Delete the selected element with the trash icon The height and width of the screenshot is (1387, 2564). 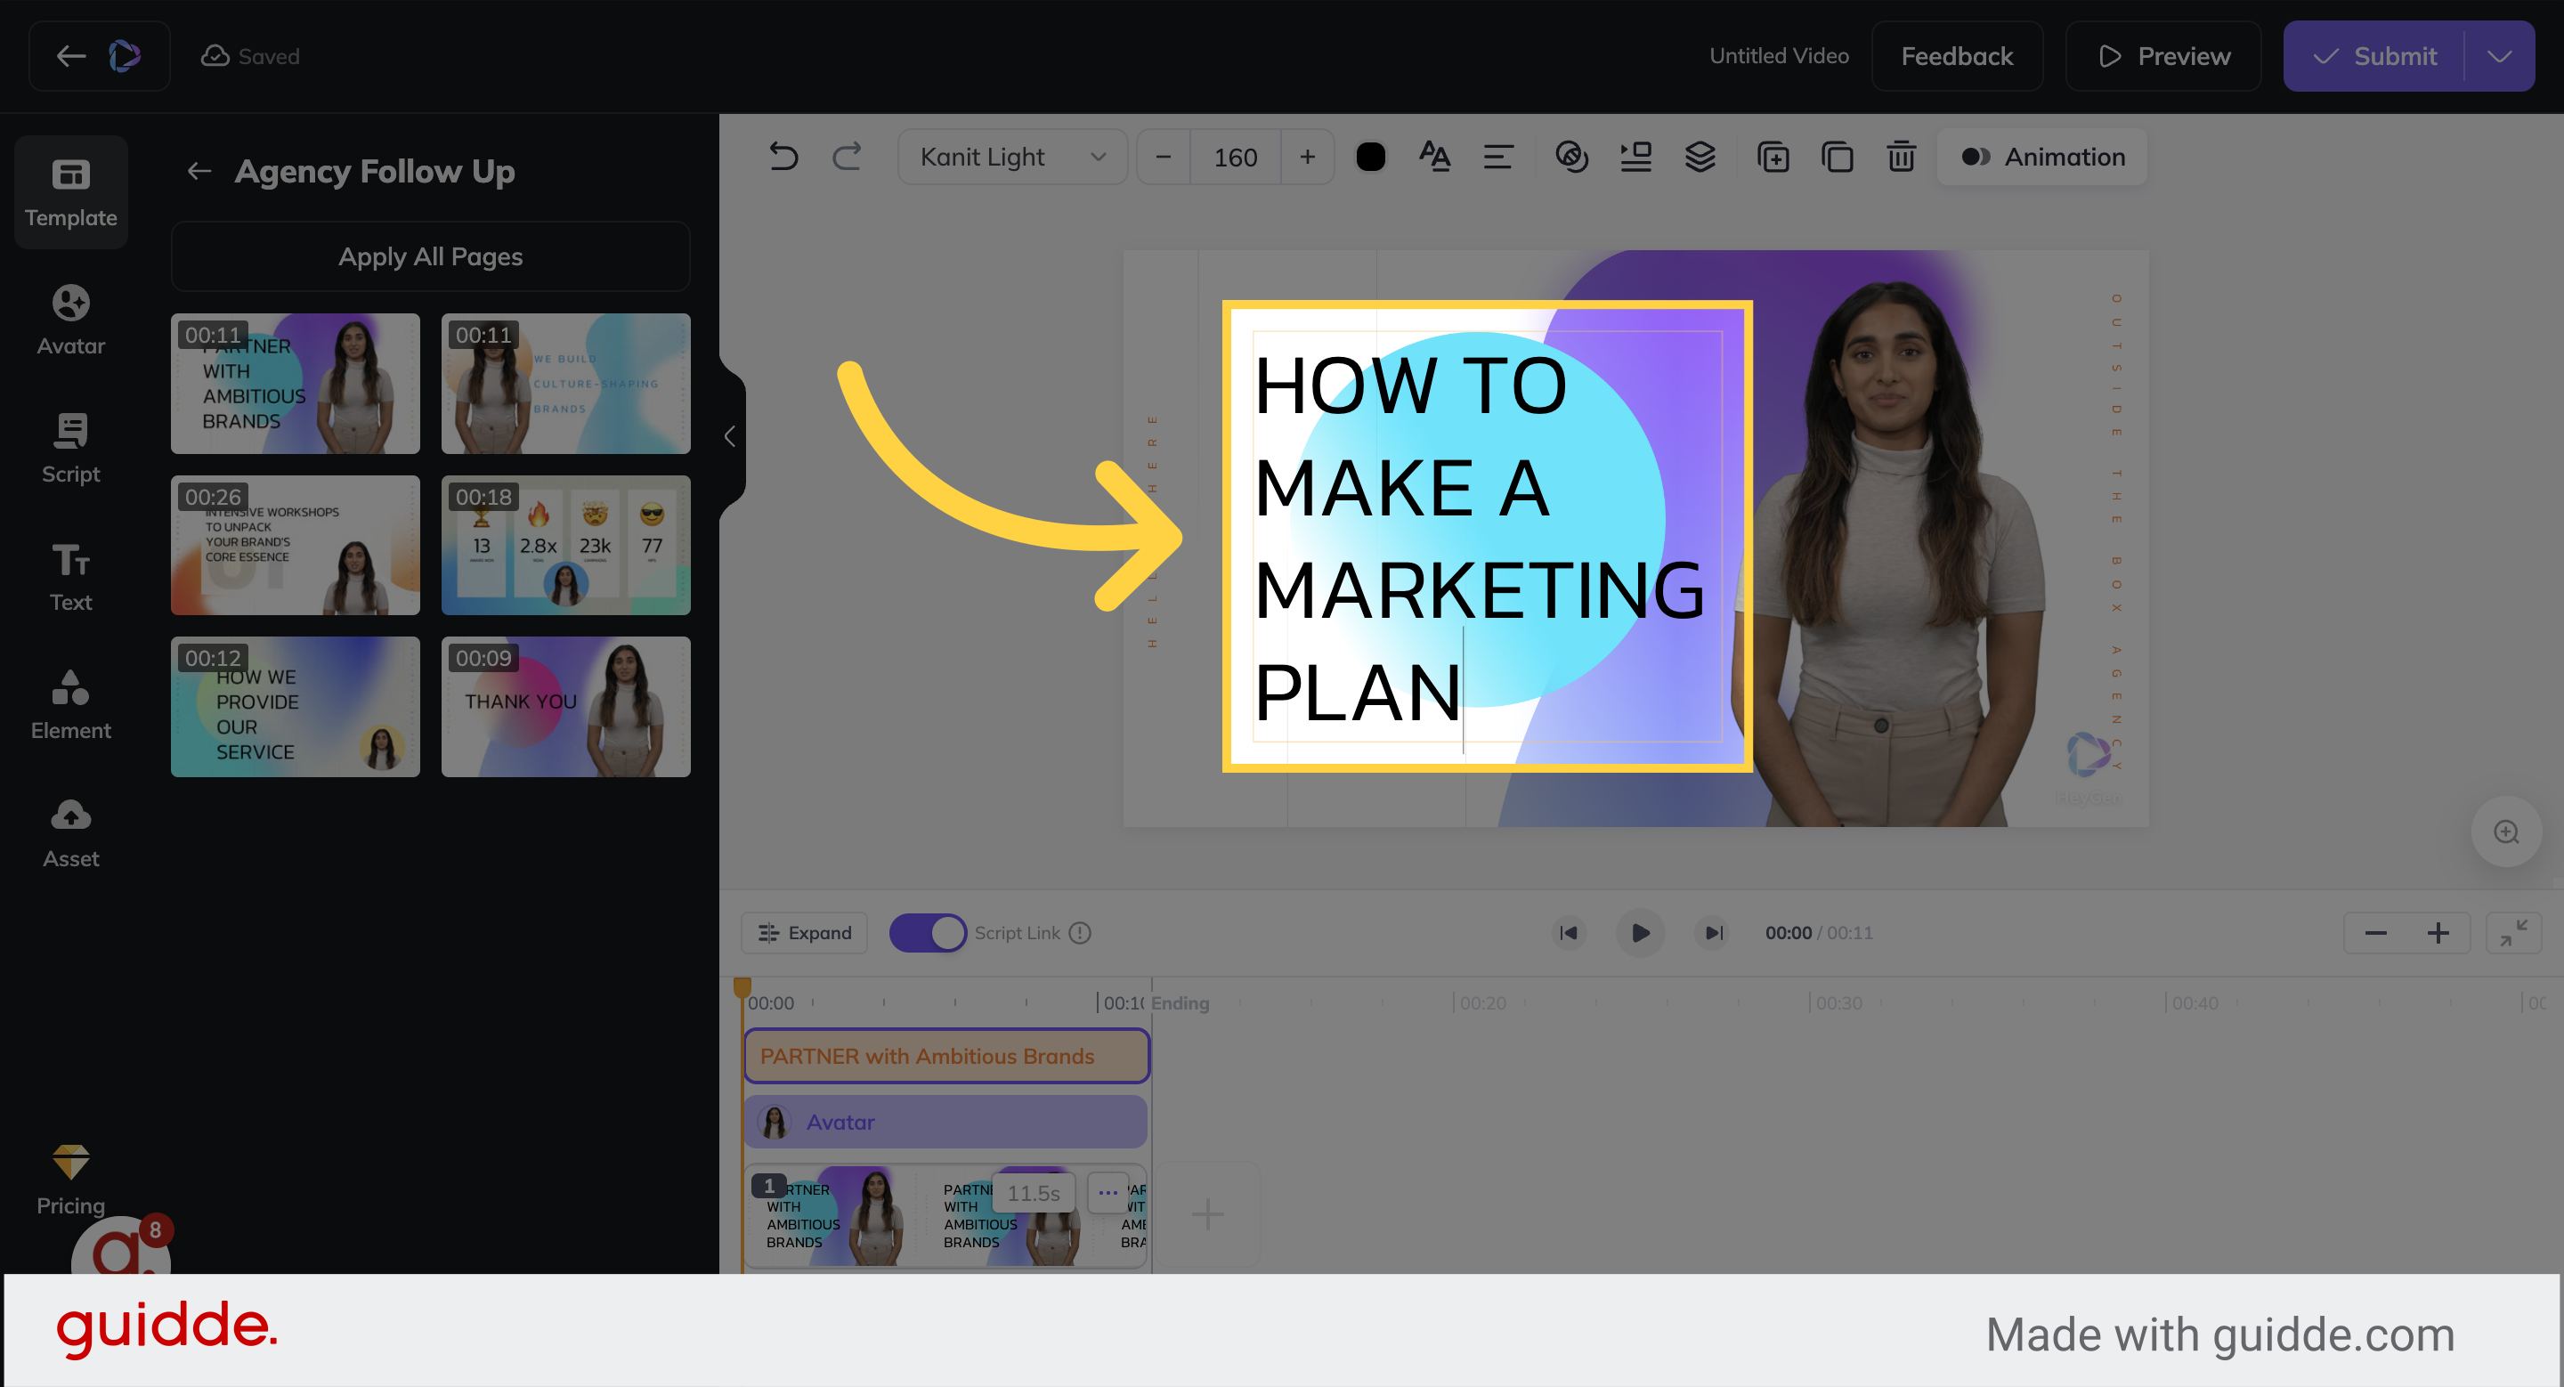[1900, 156]
